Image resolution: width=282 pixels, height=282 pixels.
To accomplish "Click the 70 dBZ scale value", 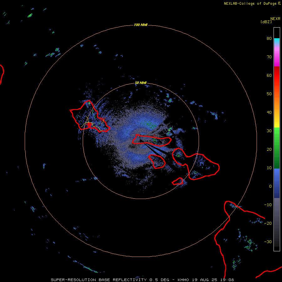I will (269, 57).
